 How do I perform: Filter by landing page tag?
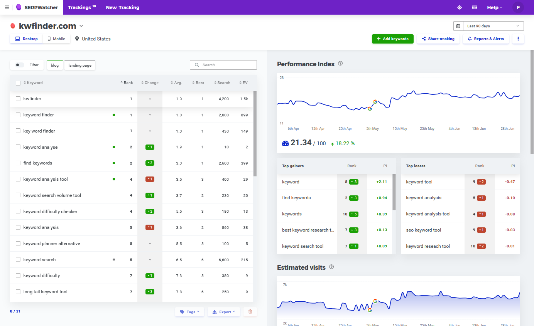[80, 65]
